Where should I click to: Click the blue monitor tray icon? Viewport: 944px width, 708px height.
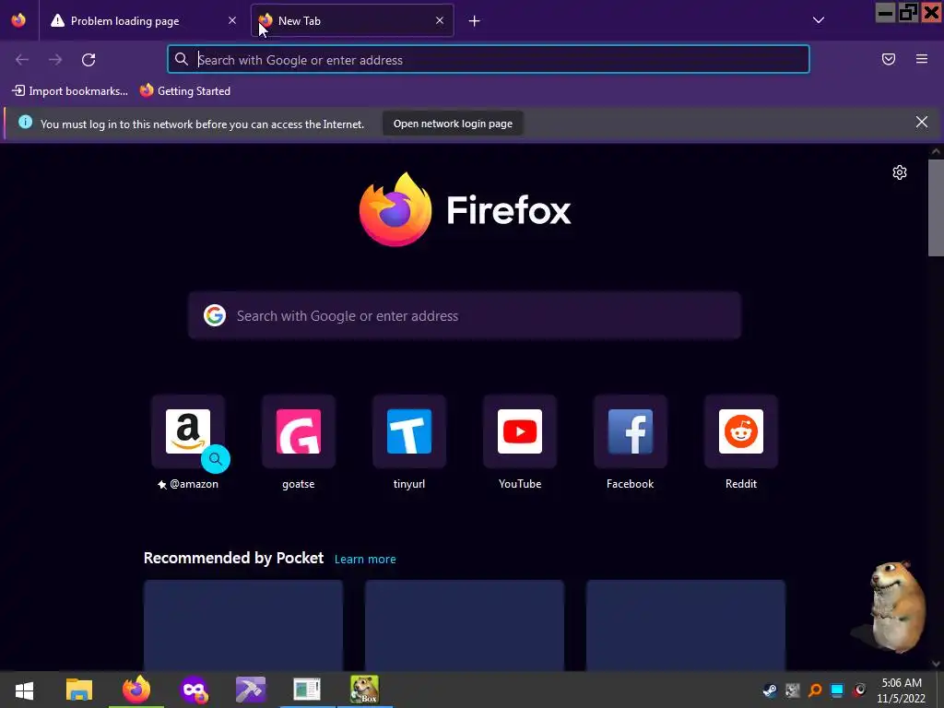click(x=837, y=690)
